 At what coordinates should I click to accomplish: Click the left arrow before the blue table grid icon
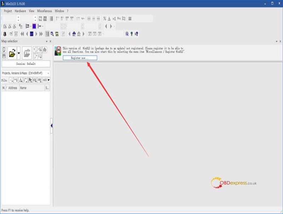(27, 34)
